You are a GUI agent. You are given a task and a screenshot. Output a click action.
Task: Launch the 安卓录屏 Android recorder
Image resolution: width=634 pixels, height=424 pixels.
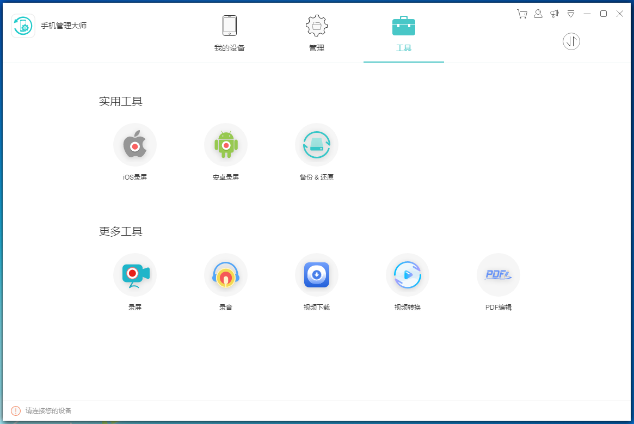(x=226, y=145)
